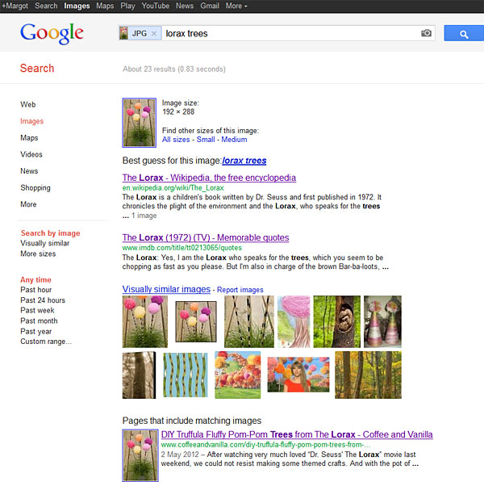Open first similar image of pom-pom trees

[145, 321]
